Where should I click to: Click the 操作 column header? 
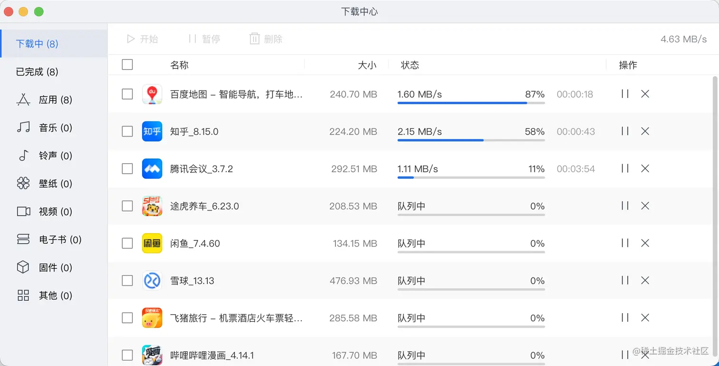point(628,65)
